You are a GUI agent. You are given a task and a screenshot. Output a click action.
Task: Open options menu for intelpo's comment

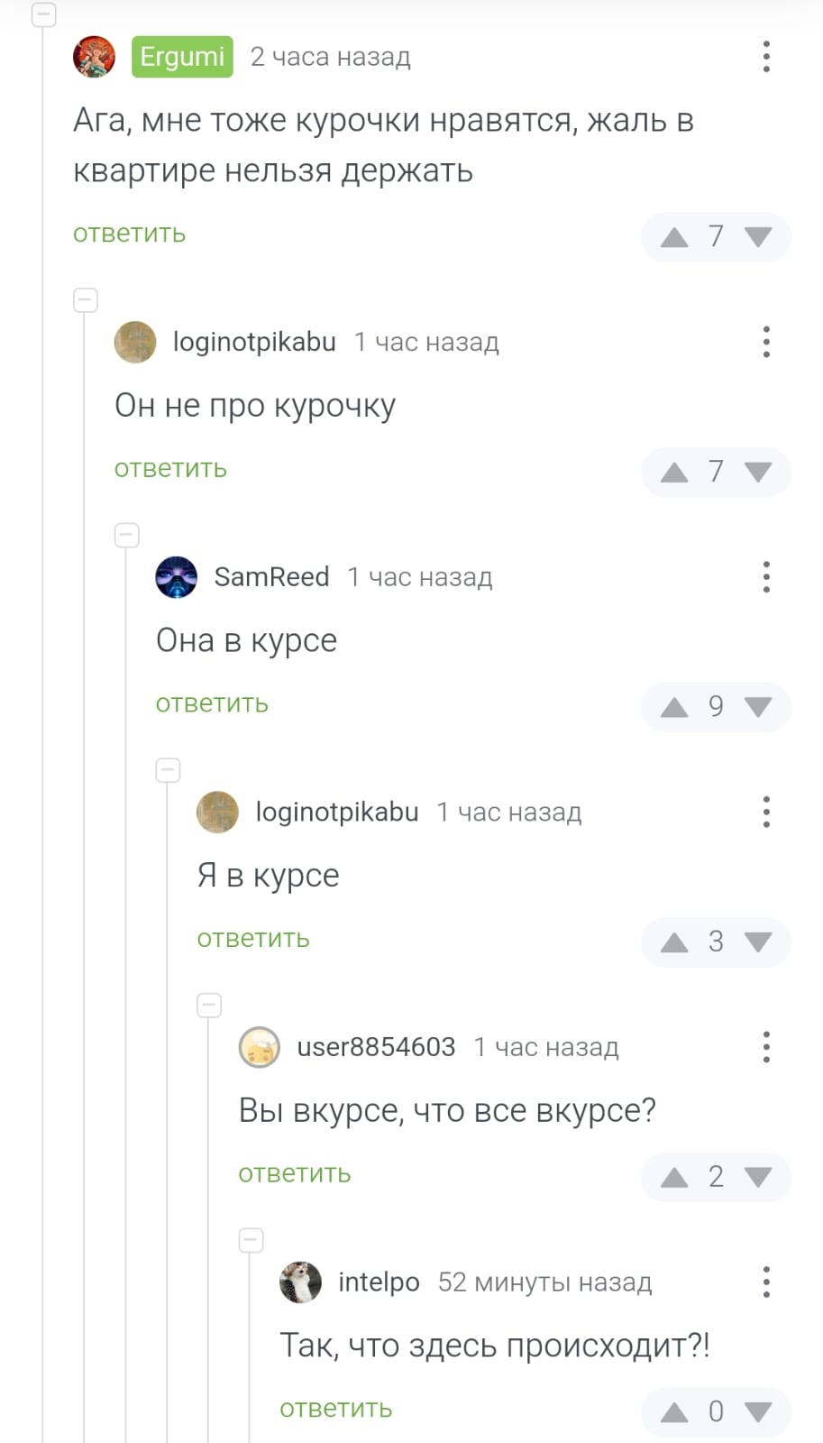[x=766, y=1282]
